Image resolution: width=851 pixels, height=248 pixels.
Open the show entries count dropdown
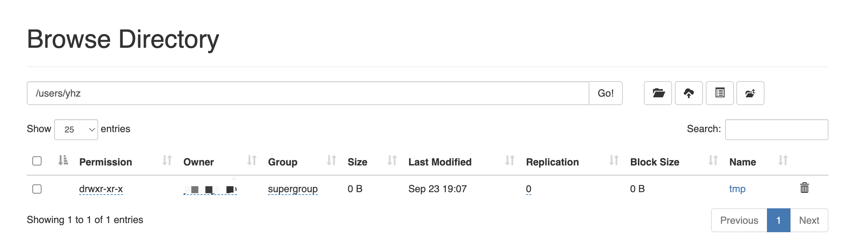tap(76, 130)
